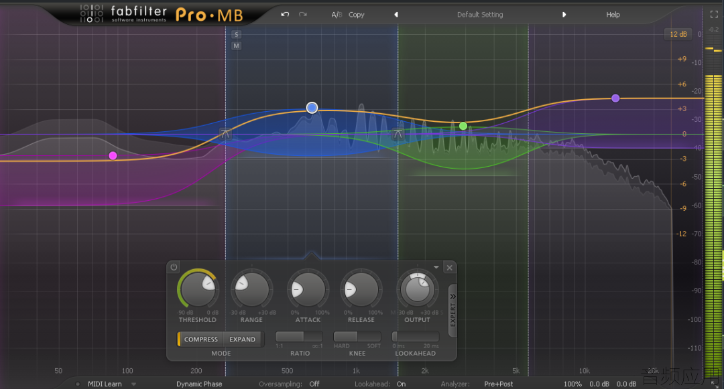Click the Attack knob
Viewport: 724px width, 389px height.
308,289
